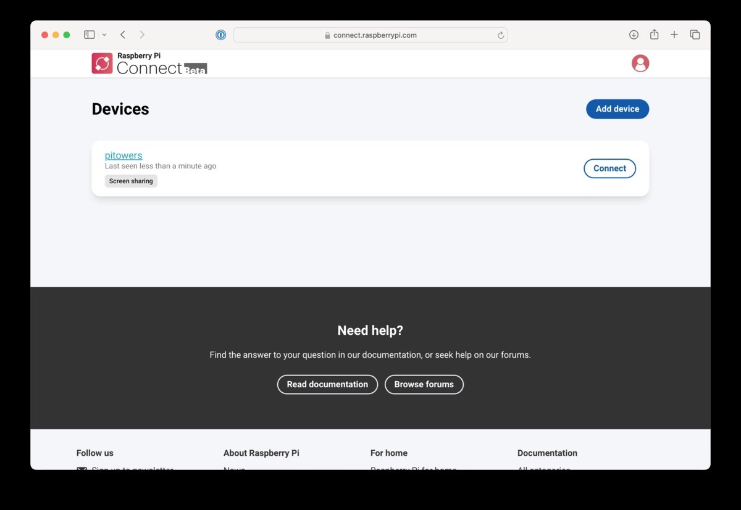Click the newsletter envelope icon in the footer

(81, 470)
